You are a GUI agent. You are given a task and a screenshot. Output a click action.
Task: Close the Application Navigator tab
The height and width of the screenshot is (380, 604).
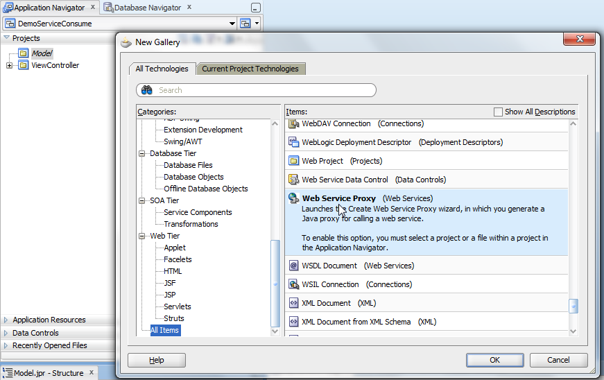[93, 7]
